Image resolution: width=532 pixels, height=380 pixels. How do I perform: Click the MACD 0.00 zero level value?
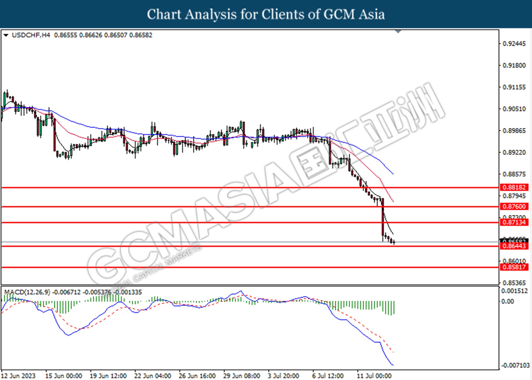pyautogui.click(x=508, y=301)
